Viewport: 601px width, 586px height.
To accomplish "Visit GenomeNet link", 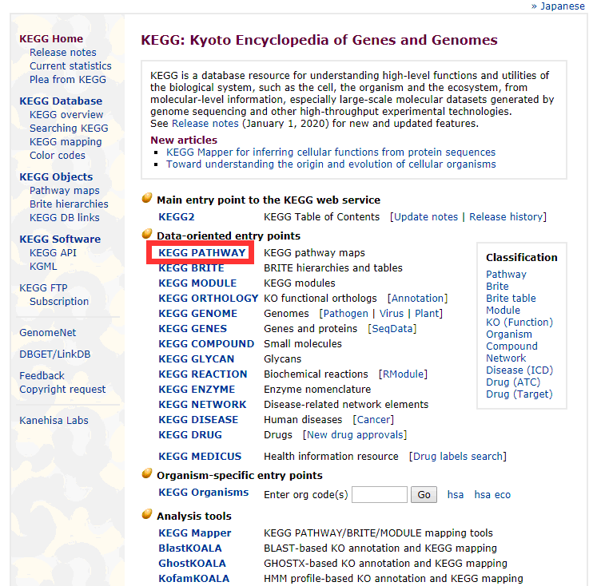I will tap(48, 333).
